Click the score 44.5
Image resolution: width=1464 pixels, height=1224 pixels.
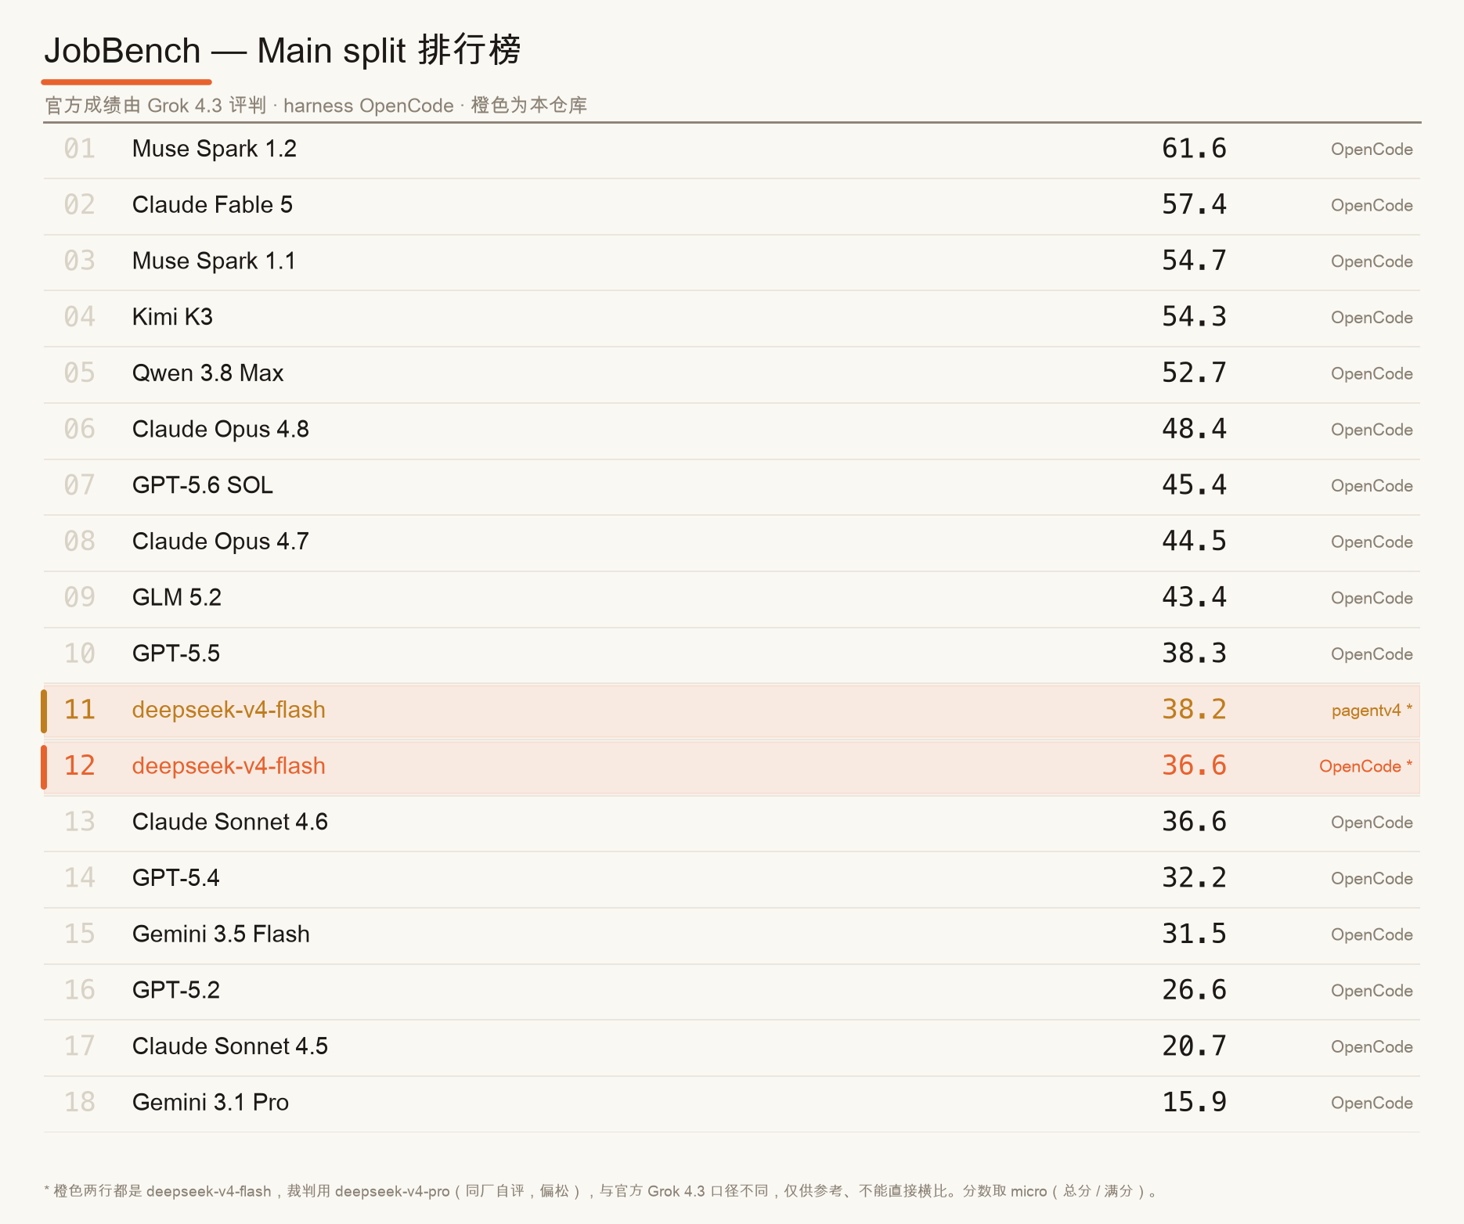pos(1194,542)
